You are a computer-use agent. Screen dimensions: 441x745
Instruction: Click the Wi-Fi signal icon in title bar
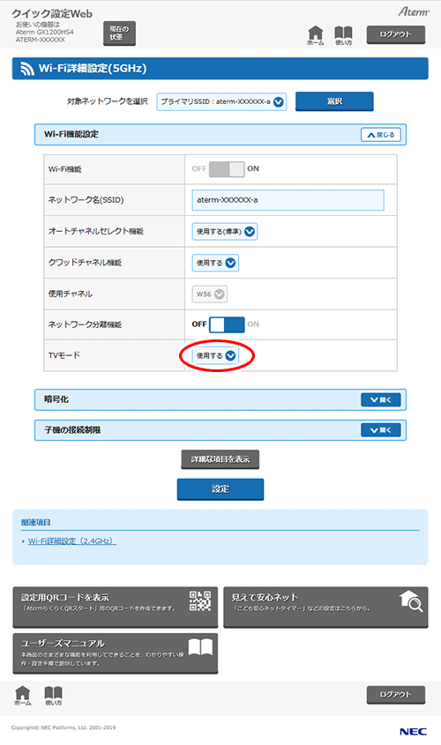[27, 69]
